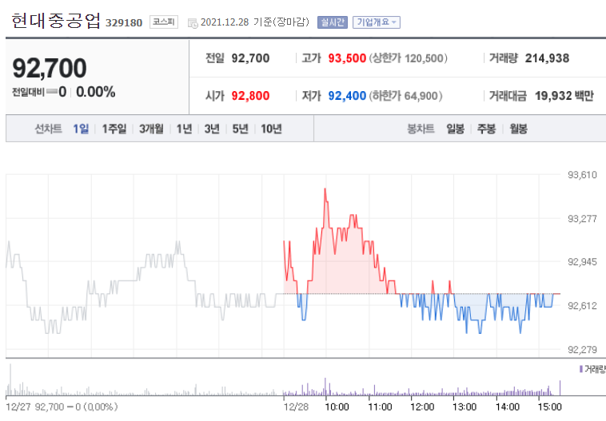The image size is (606, 421).
Task: Click the lower limit 하한가 64,900
Action: tap(406, 96)
